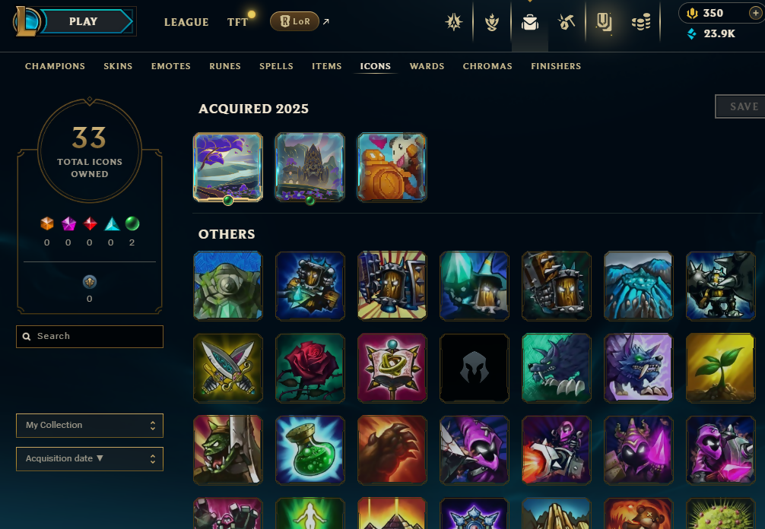Select the green potion flask summoner icon

coord(309,450)
